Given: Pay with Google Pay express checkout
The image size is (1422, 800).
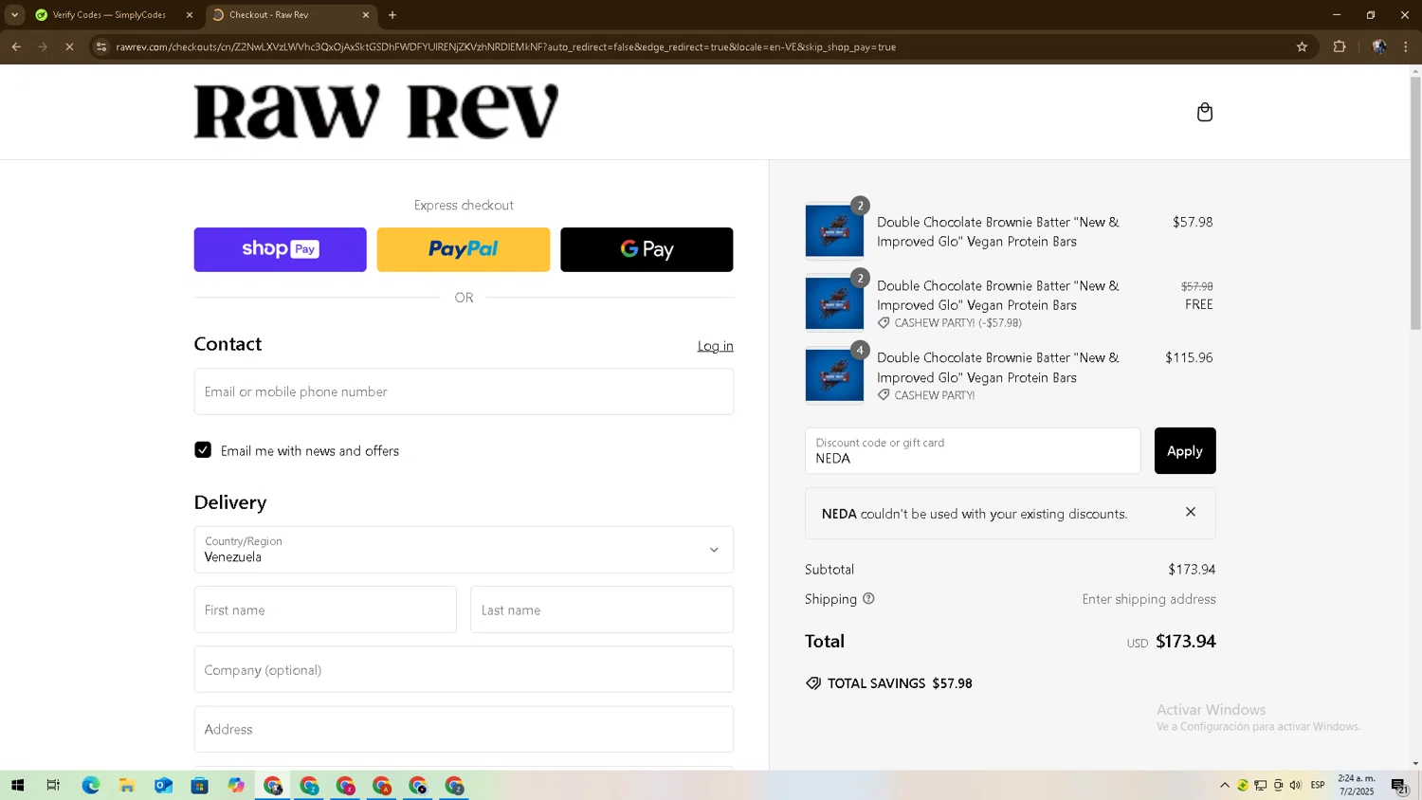Looking at the screenshot, I should tap(647, 249).
